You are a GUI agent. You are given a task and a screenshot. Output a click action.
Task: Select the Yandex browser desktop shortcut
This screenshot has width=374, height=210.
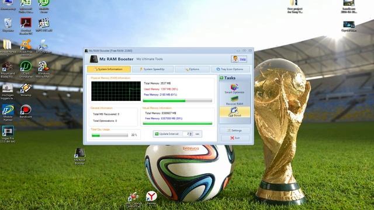[x=151, y=198]
